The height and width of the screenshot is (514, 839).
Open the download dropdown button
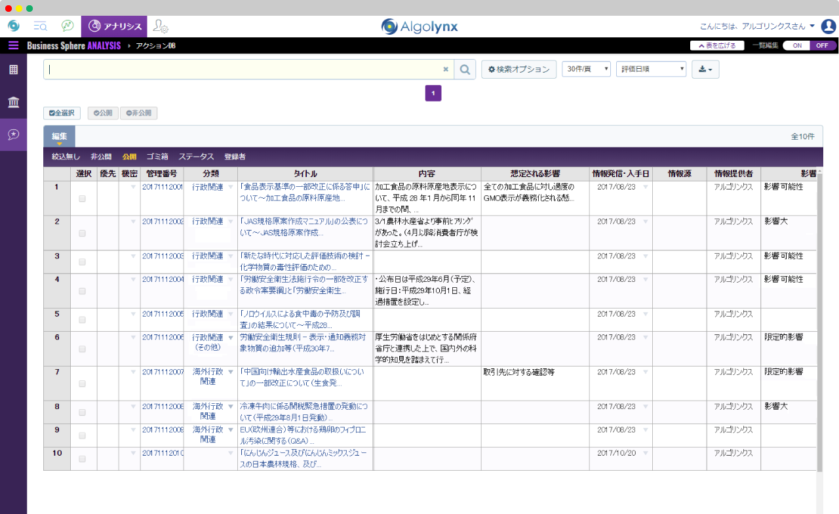tap(705, 69)
